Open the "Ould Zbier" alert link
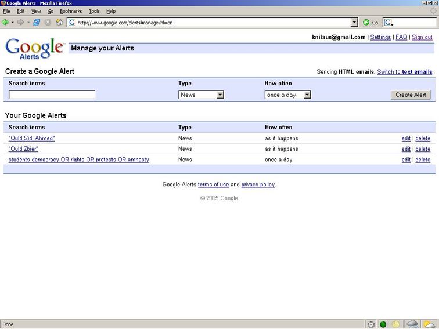 pyautogui.click(x=23, y=149)
